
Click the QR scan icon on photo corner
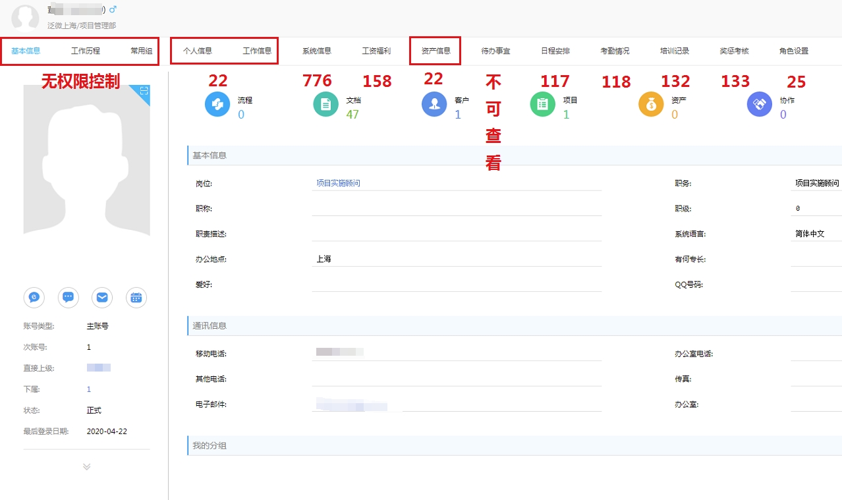click(x=144, y=92)
